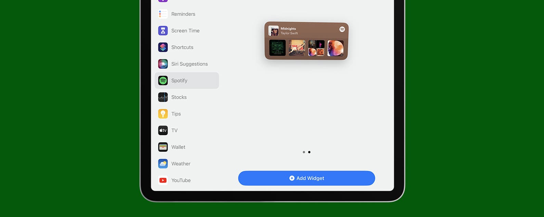
Task: Select the "Reminders" label in the list
Action: coord(183,14)
